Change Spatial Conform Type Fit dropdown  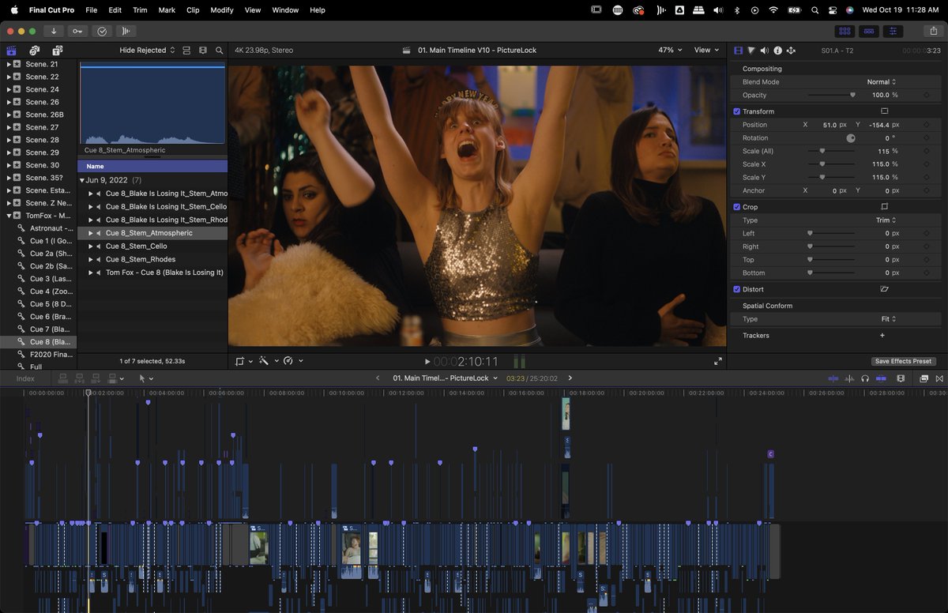tap(888, 319)
